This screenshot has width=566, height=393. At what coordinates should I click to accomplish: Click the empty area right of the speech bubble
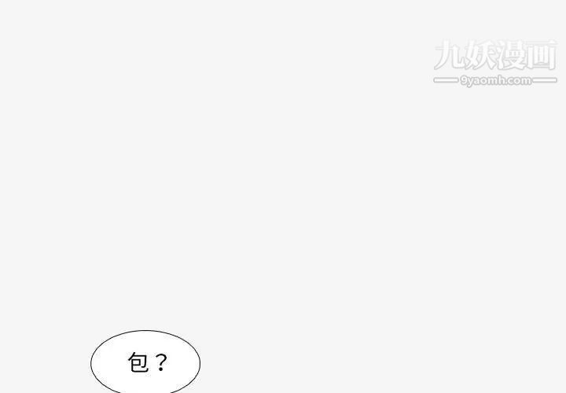point(361,361)
